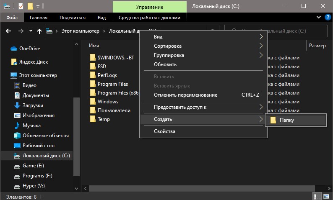This screenshot has height=200, width=333.
Task: Expand Предоставить доступ к submenu
Action: (203, 107)
